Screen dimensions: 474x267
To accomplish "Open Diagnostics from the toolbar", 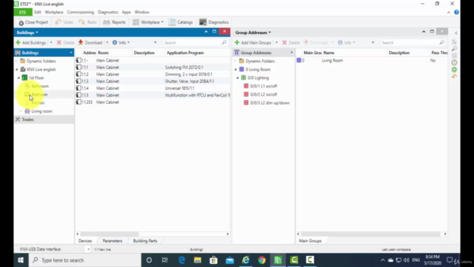I will 214,22.
